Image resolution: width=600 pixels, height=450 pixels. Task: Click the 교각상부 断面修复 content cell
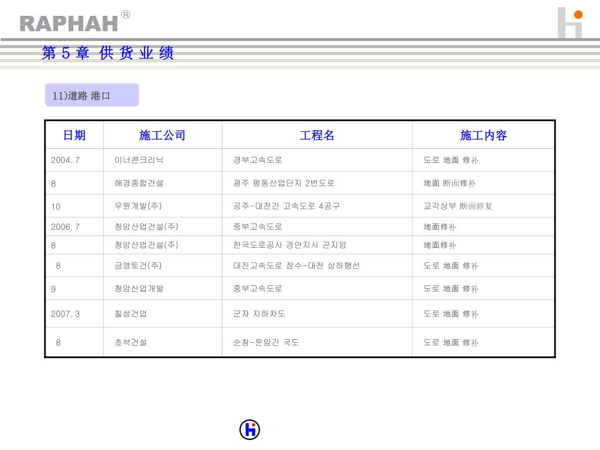click(x=458, y=206)
